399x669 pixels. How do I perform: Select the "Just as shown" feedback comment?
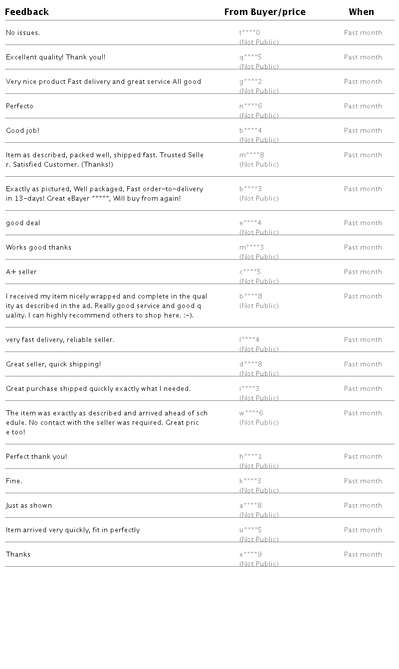29,506
